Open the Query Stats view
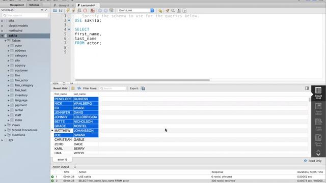Image resolution: width=326 pixels, height=183 pixels. (x=318, y=140)
